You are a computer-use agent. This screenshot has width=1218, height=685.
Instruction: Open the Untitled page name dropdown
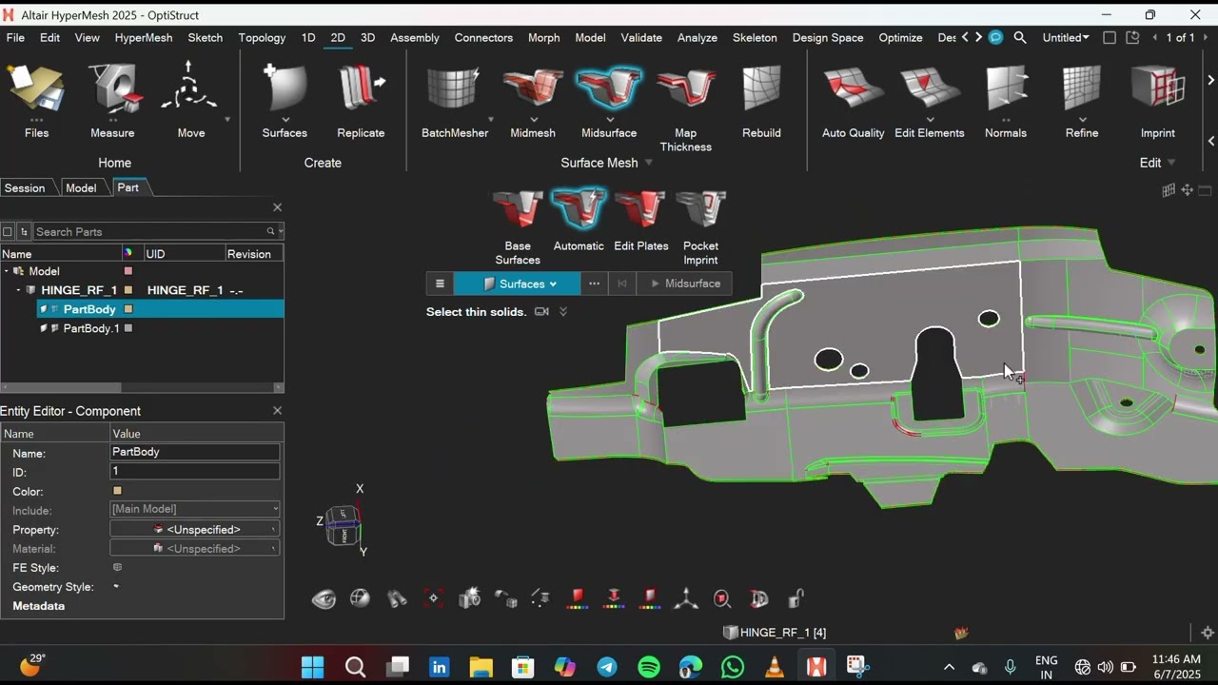1066,37
